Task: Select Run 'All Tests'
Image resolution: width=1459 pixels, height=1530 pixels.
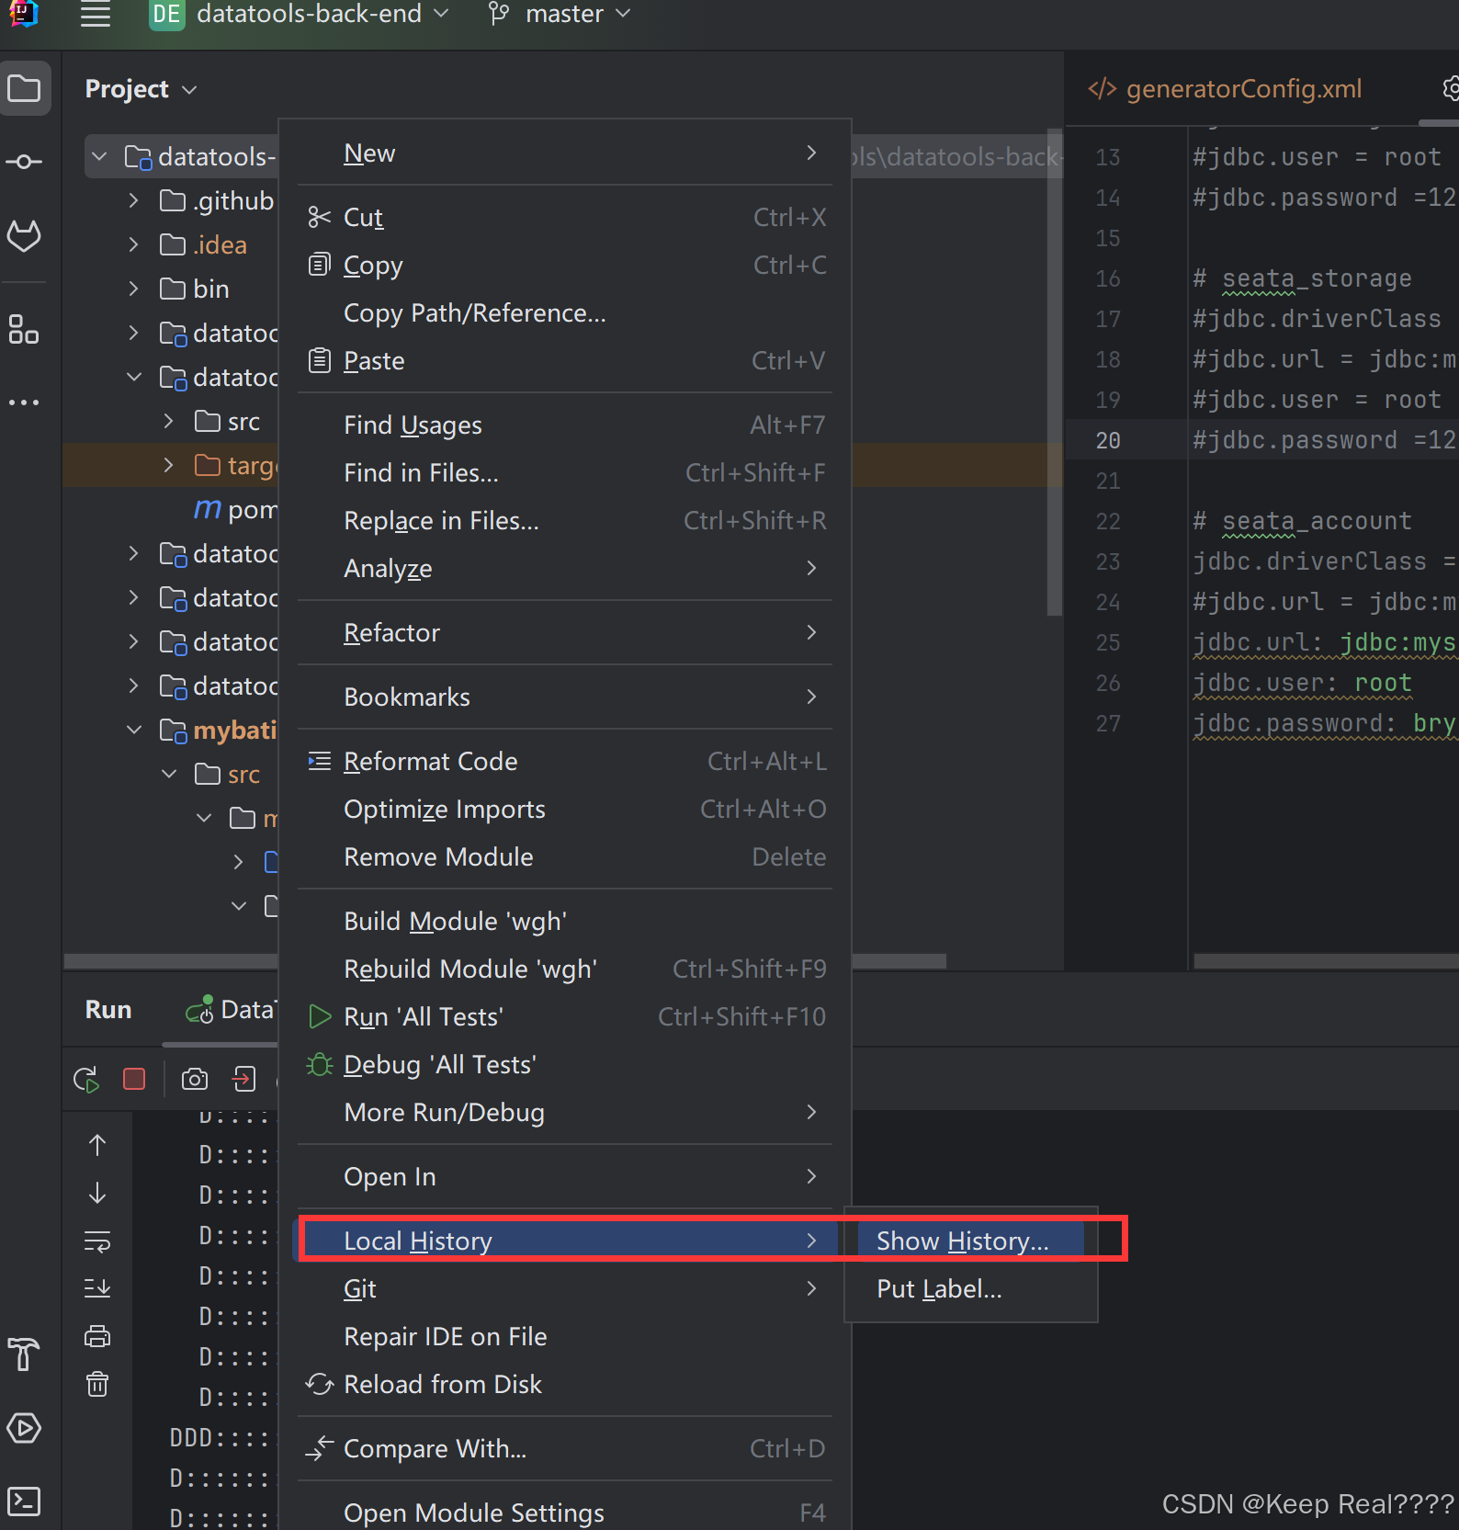Action: coord(565,1017)
